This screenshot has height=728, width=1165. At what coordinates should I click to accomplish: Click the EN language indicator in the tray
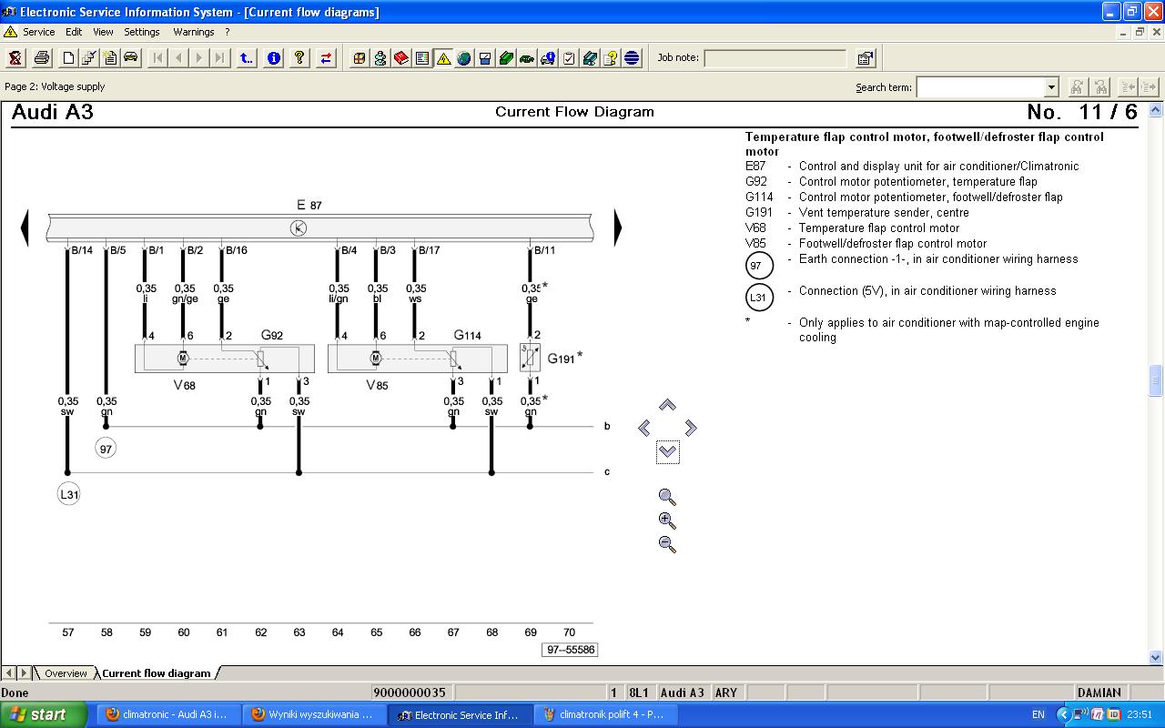(1038, 715)
